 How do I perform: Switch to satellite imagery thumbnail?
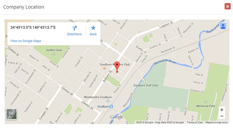coord(12,114)
